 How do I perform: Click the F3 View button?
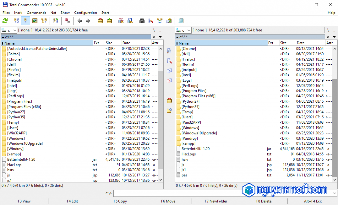[24, 201]
